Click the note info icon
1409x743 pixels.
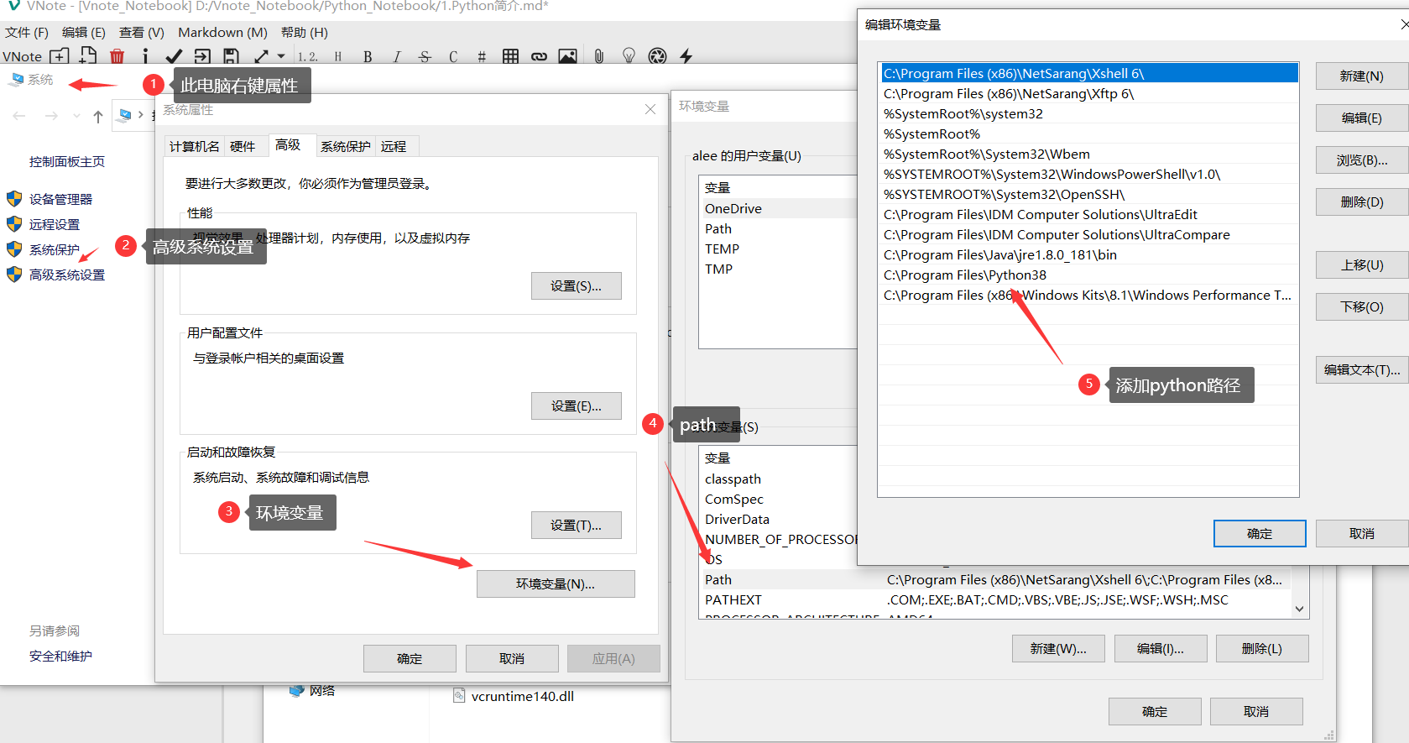[x=145, y=56]
